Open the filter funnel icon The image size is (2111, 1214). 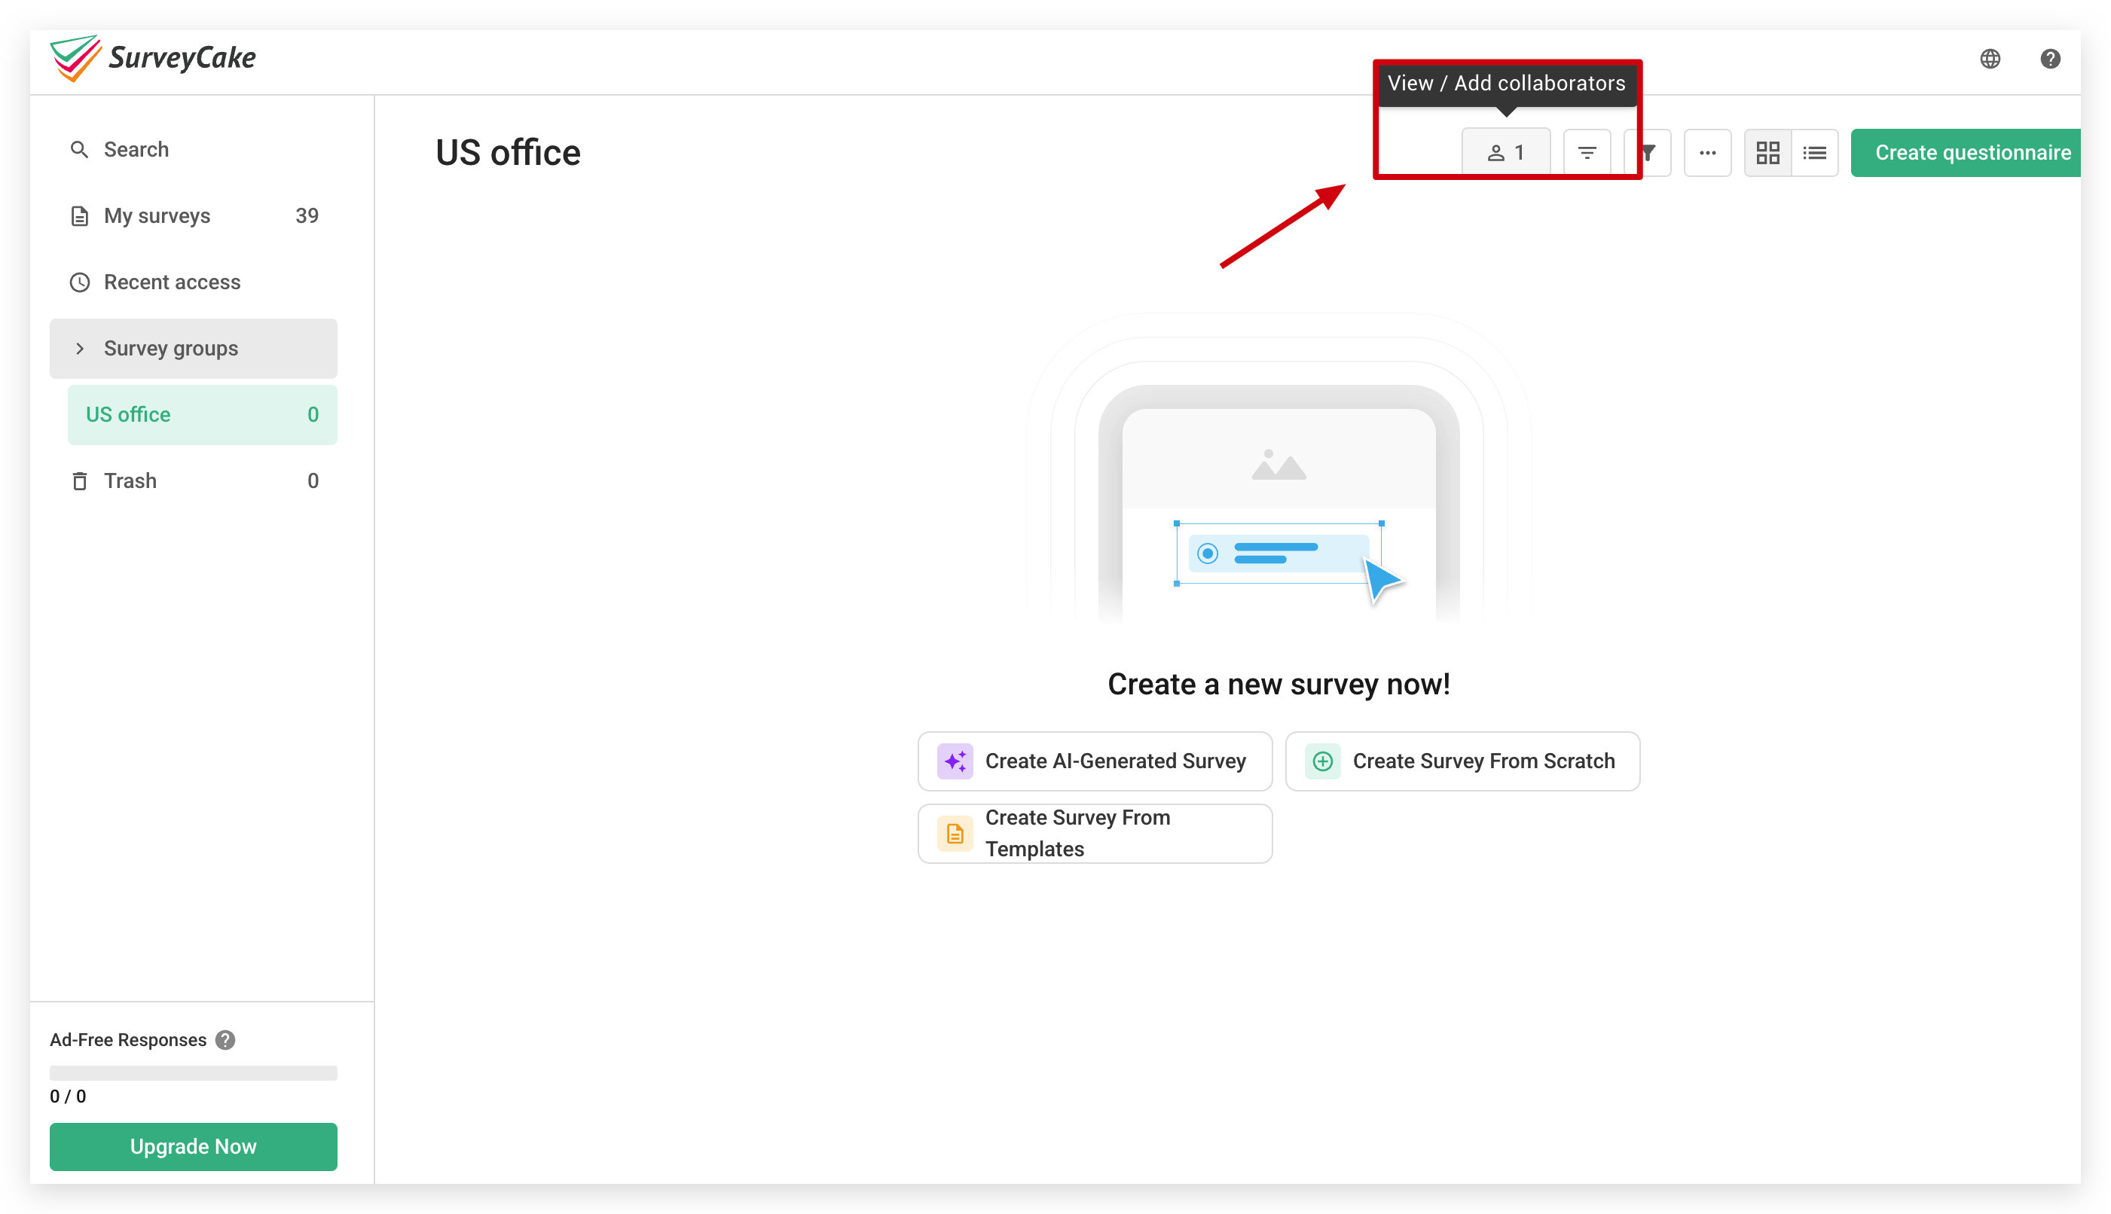1649,153
